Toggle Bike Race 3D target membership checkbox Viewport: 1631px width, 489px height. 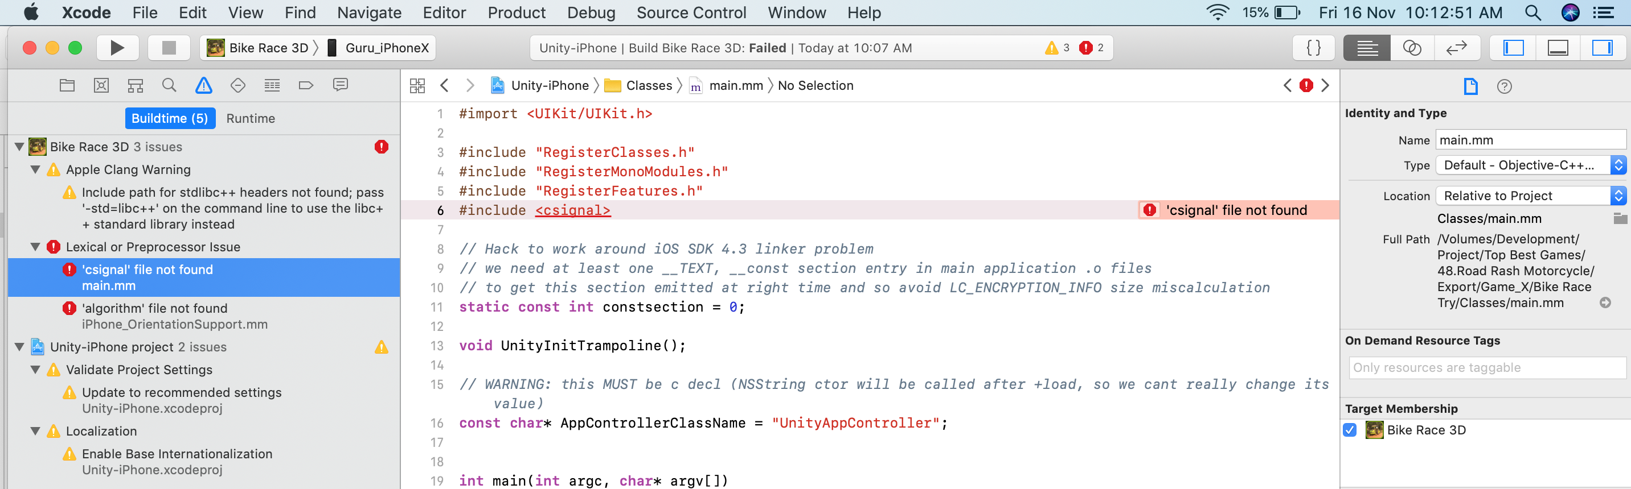pyautogui.click(x=1350, y=430)
